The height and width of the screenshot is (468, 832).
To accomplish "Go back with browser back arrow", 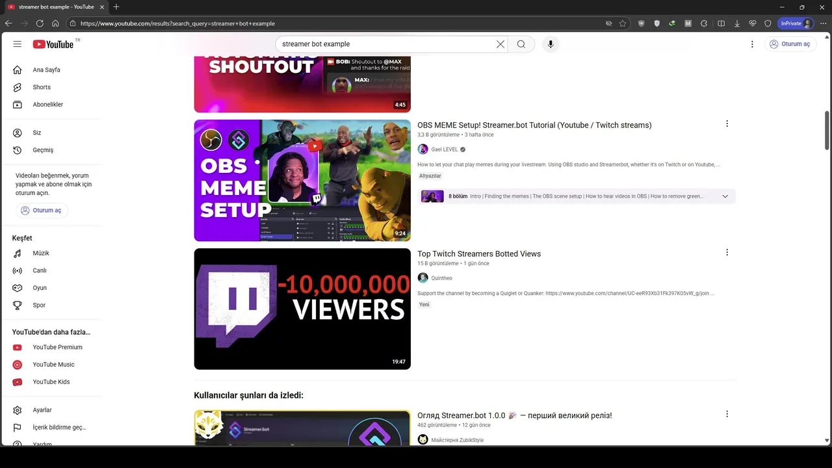I will (x=8, y=23).
